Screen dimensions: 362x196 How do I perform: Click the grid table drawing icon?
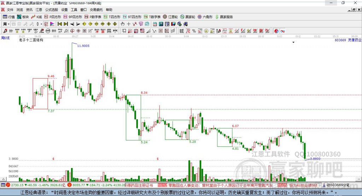[x=161, y=31]
